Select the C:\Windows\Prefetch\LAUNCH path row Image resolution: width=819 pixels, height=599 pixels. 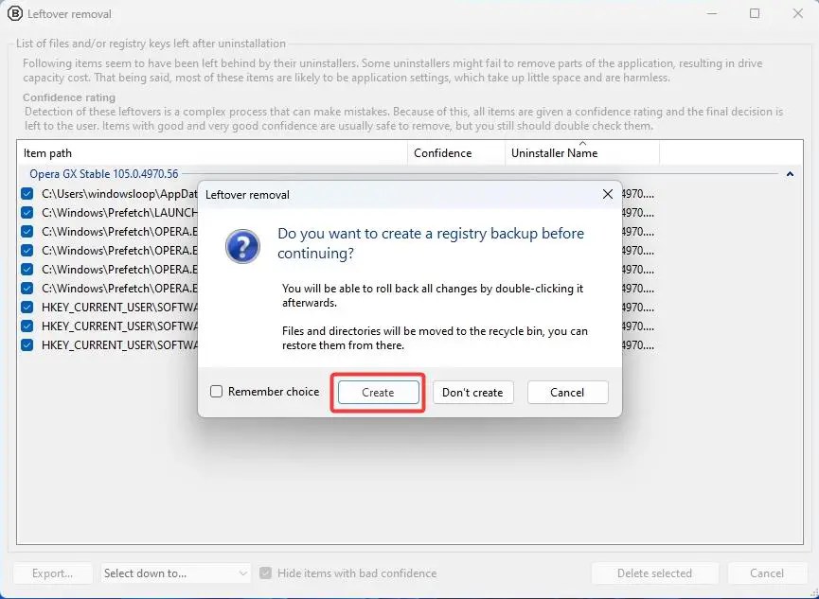[119, 213]
